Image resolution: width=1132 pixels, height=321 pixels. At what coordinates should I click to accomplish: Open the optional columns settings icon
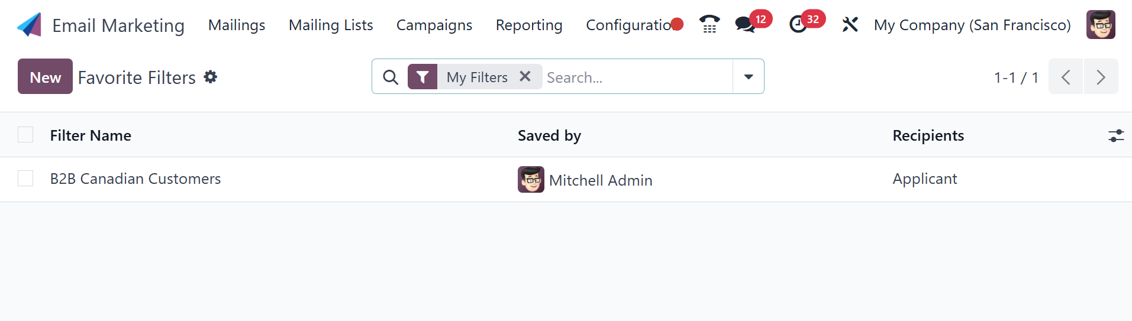(1115, 136)
